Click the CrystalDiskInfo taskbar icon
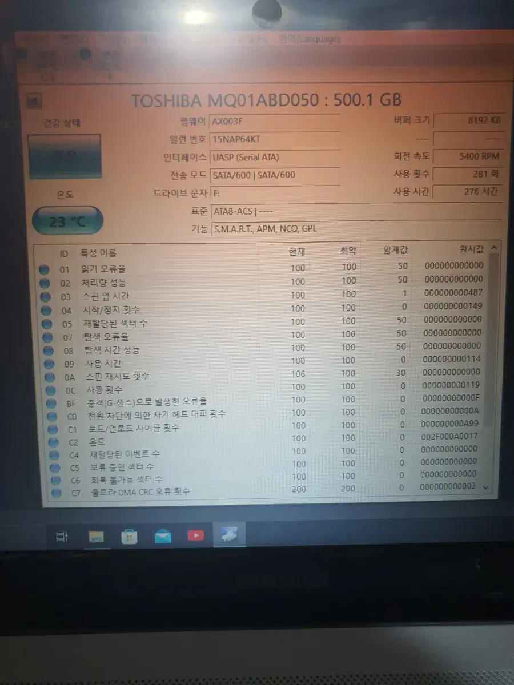The height and width of the screenshot is (685, 514). tap(229, 535)
